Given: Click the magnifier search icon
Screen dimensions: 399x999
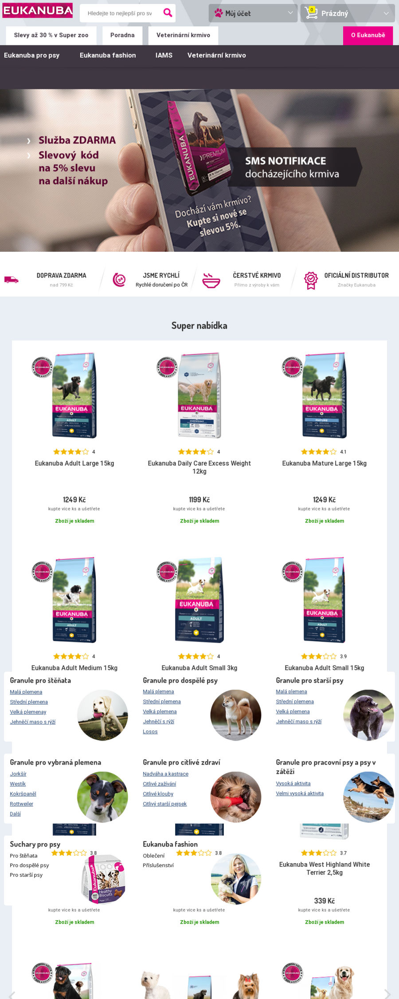Looking at the screenshot, I should pos(168,13).
